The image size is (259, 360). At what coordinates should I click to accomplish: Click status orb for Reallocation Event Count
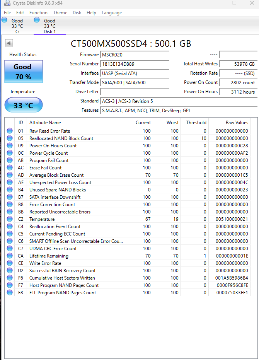pyautogui.click(x=10, y=226)
